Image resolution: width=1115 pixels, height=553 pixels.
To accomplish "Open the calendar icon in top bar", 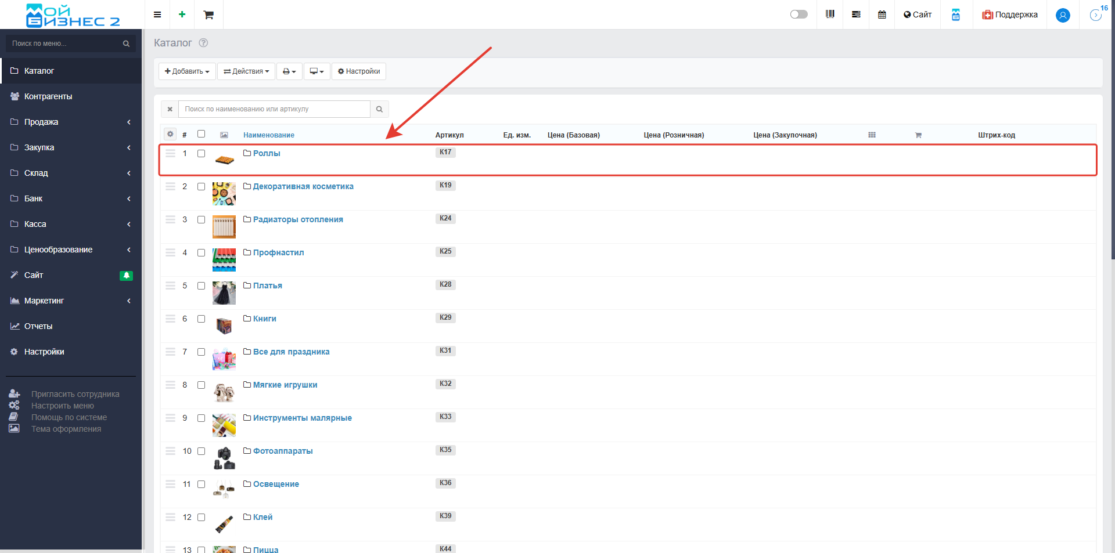I will (882, 15).
